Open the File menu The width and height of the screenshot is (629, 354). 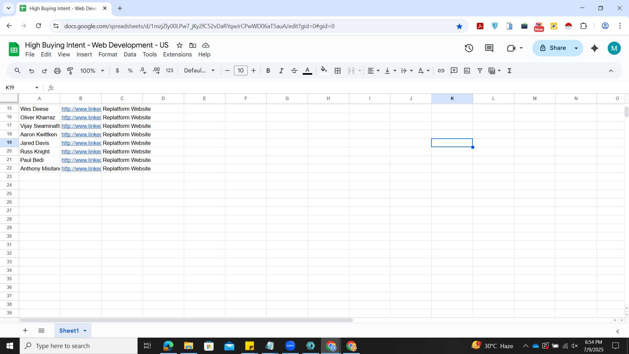click(x=30, y=54)
